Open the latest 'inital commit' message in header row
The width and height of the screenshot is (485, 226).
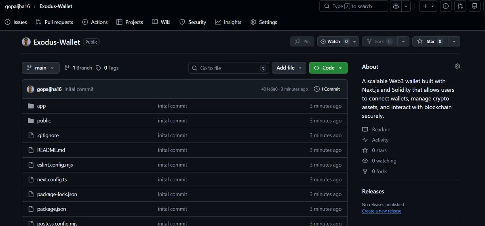click(x=79, y=89)
